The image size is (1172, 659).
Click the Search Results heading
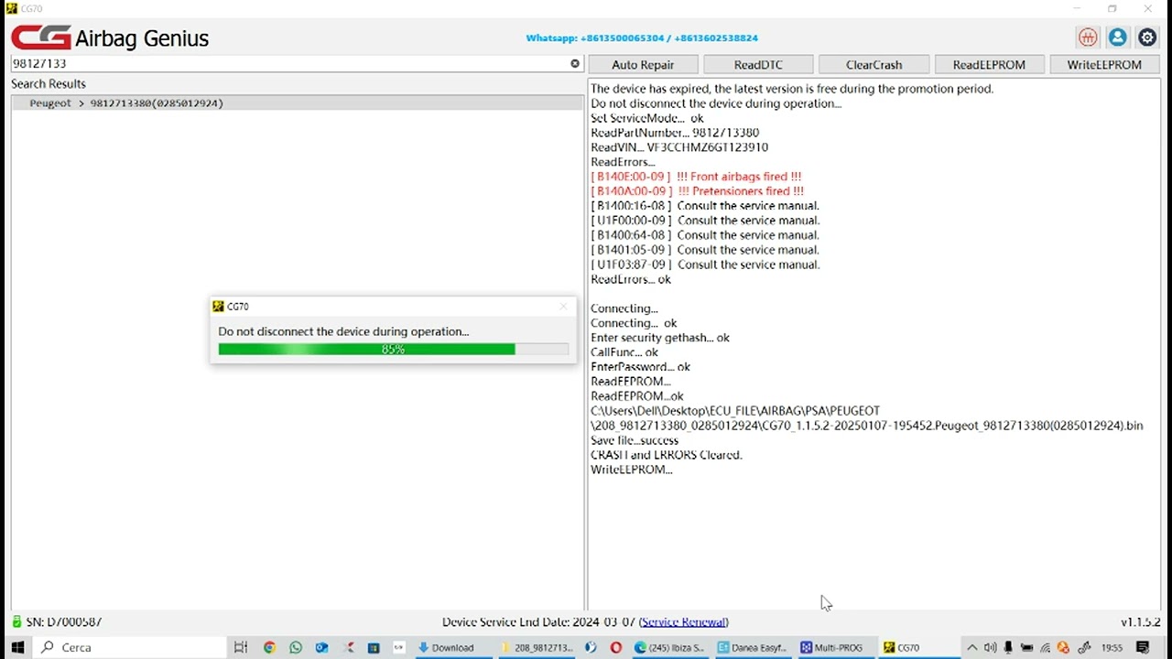49,83
